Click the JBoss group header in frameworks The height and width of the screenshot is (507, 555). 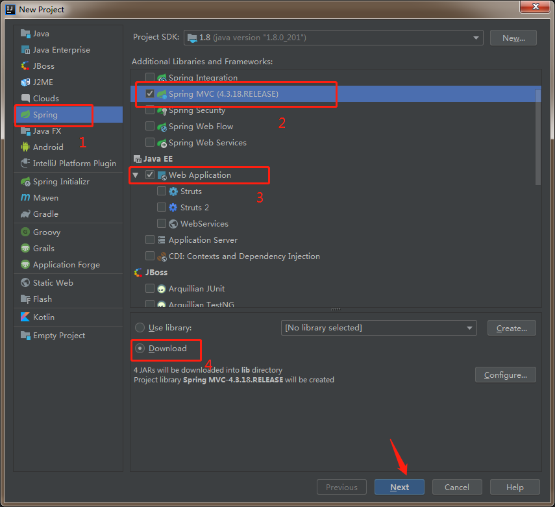tap(151, 272)
